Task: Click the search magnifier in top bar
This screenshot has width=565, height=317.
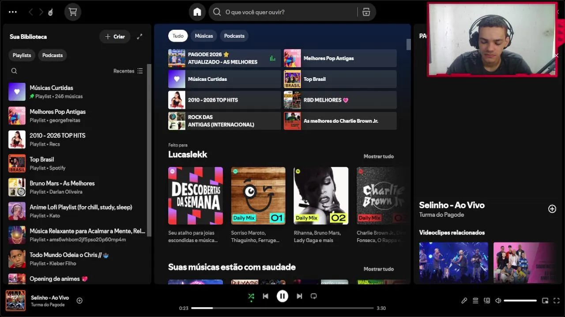Action: (217, 12)
